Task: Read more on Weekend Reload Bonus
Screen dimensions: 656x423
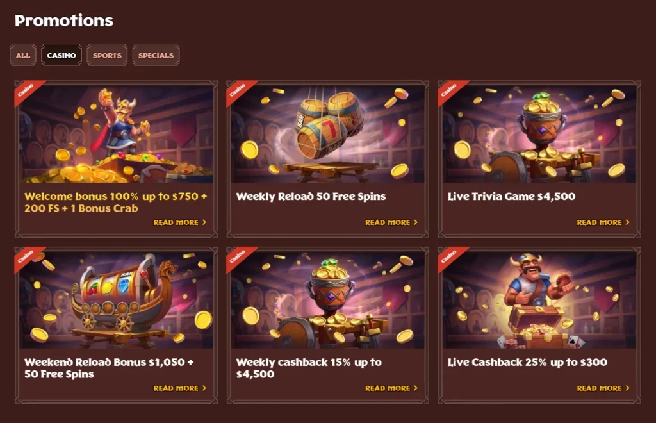Action: (x=180, y=388)
